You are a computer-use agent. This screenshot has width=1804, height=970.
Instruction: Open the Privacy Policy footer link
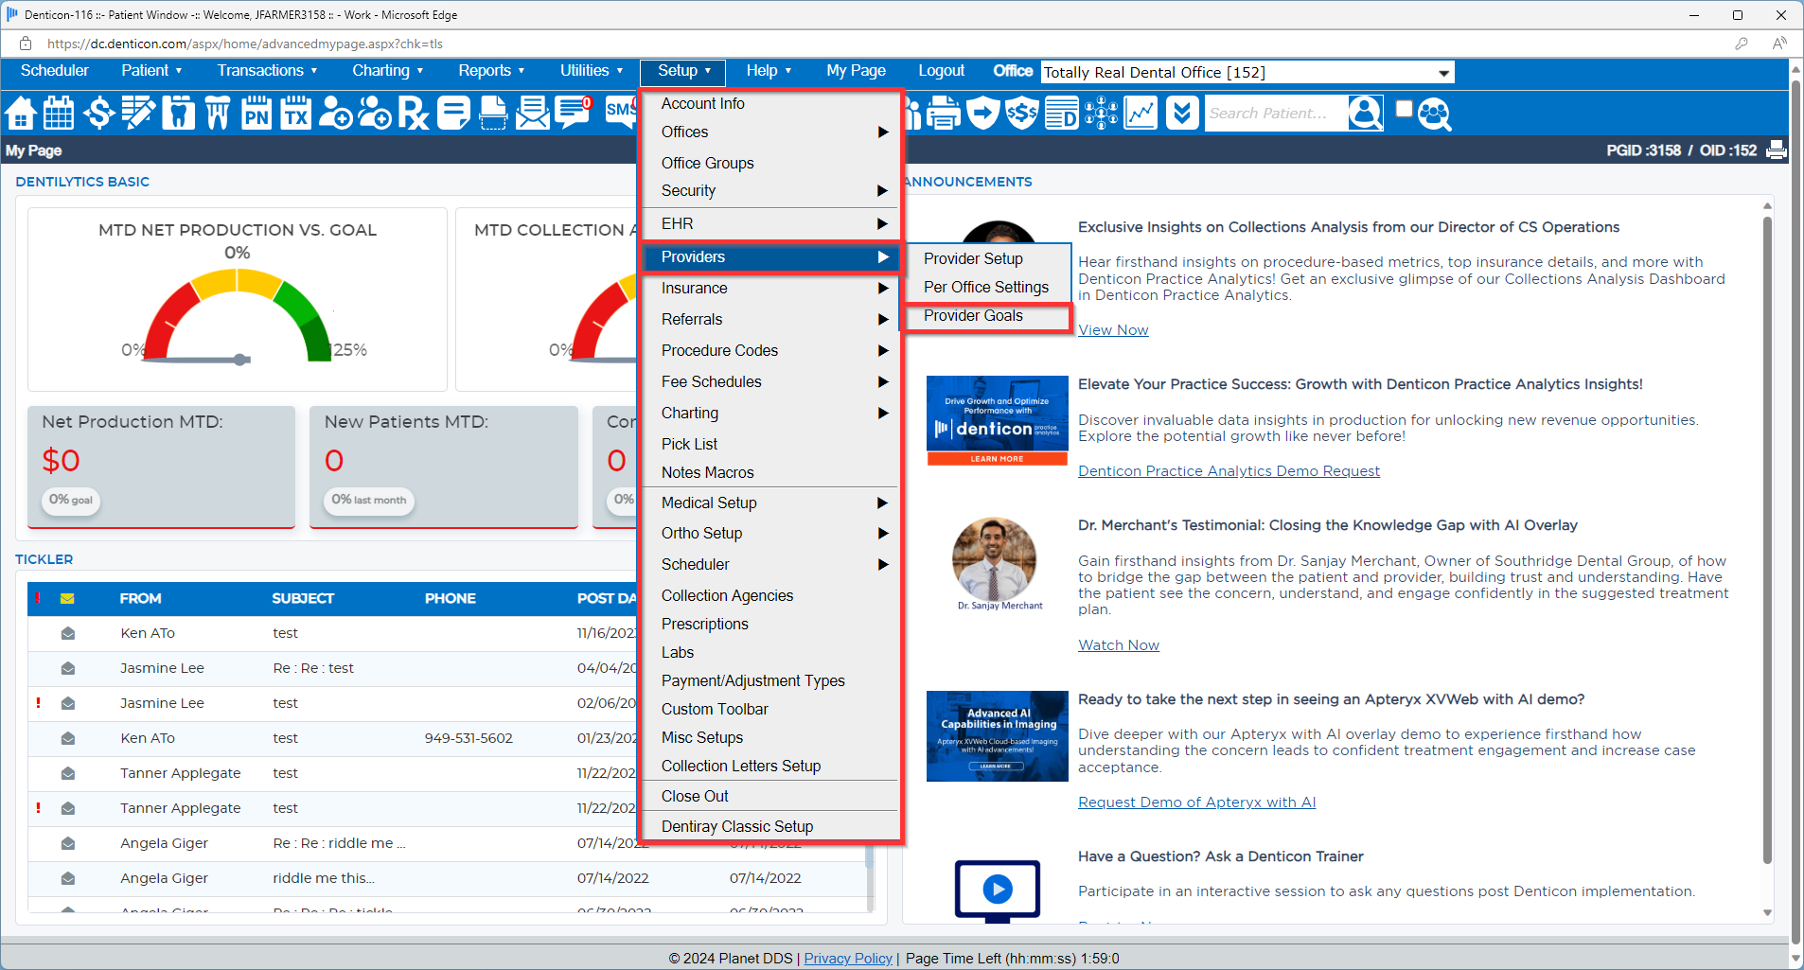tap(848, 959)
